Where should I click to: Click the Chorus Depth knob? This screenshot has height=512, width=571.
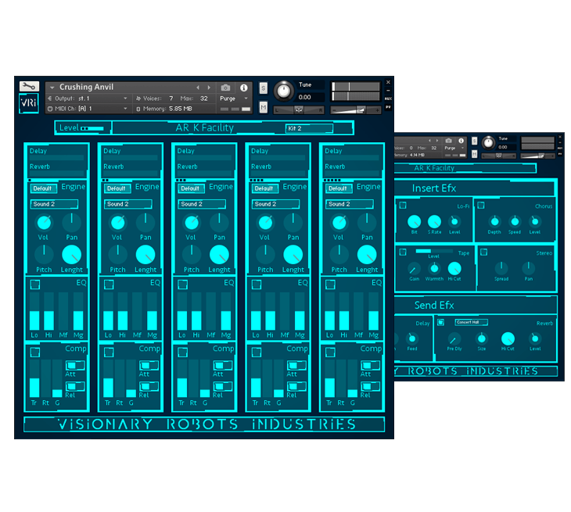(x=494, y=221)
